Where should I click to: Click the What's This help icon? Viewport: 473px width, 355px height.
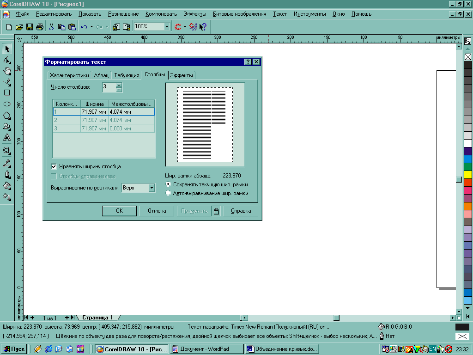pos(203,27)
